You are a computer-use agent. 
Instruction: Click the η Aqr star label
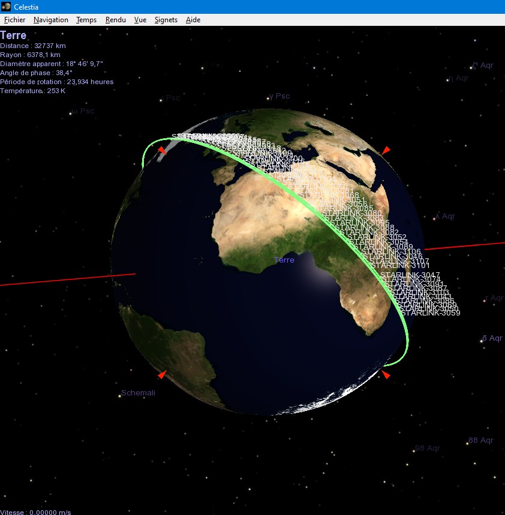point(458,78)
